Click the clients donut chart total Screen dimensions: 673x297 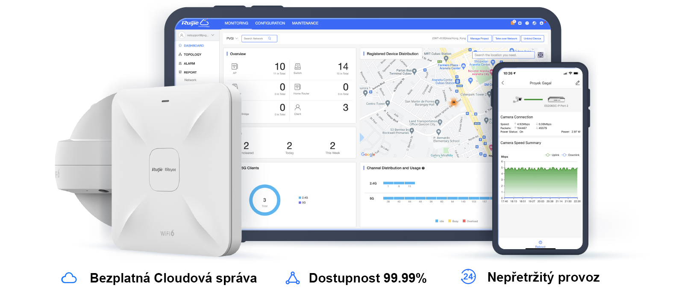pyautogui.click(x=264, y=200)
